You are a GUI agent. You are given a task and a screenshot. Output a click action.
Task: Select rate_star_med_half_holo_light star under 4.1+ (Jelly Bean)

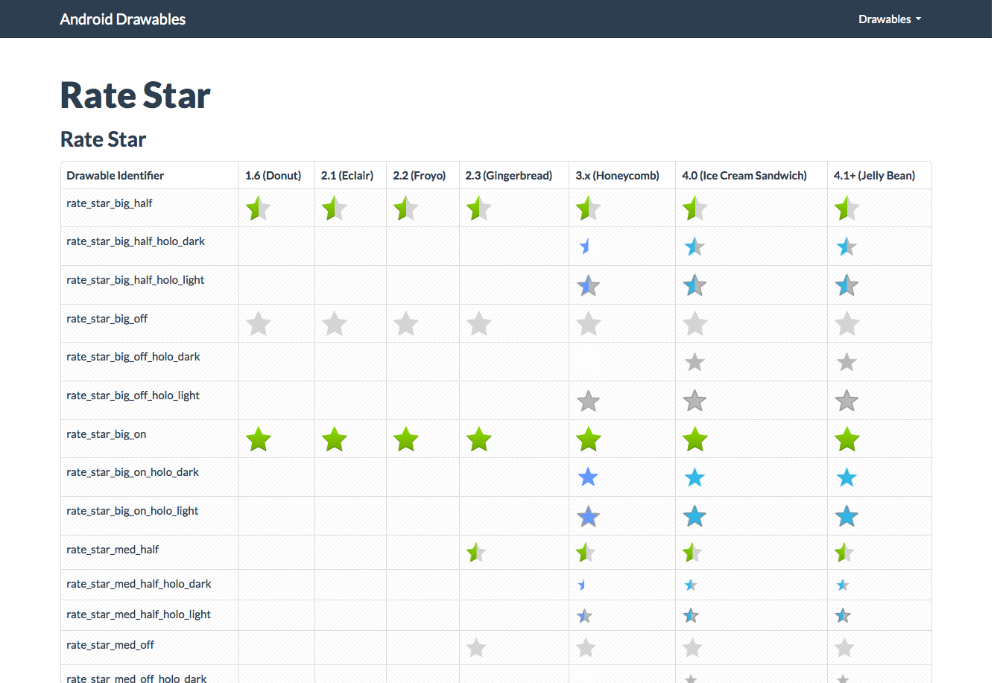(x=843, y=616)
